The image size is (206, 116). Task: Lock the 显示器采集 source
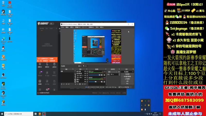87,73
